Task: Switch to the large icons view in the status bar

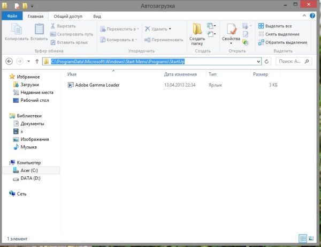Action: (x=312, y=238)
